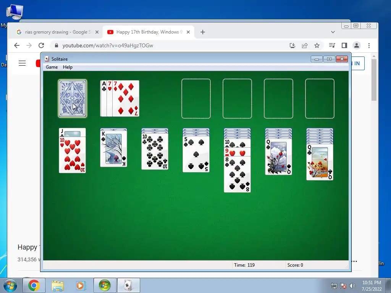Open YouTube hamburger guide menu
The width and height of the screenshot is (391, 293).
[x=22, y=63]
